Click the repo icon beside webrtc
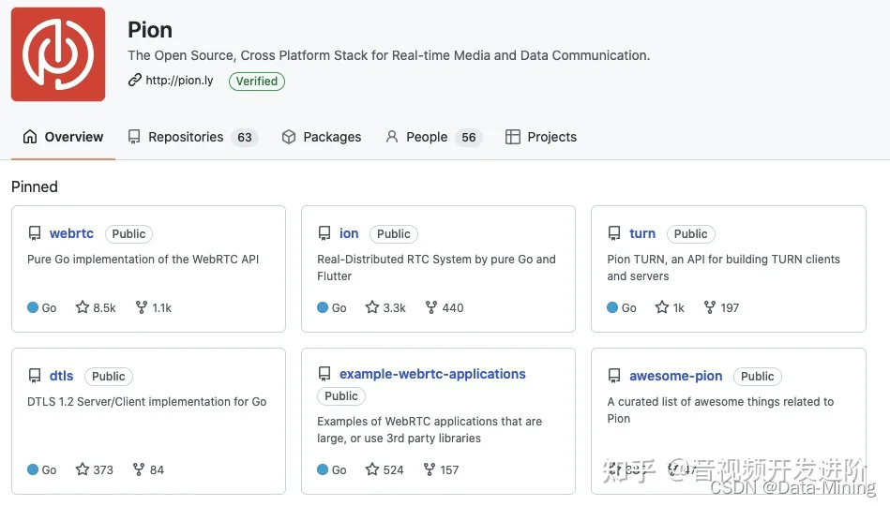The width and height of the screenshot is (890, 506). coord(35,233)
